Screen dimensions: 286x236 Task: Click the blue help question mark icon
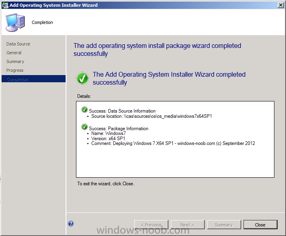tap(71, 224)
